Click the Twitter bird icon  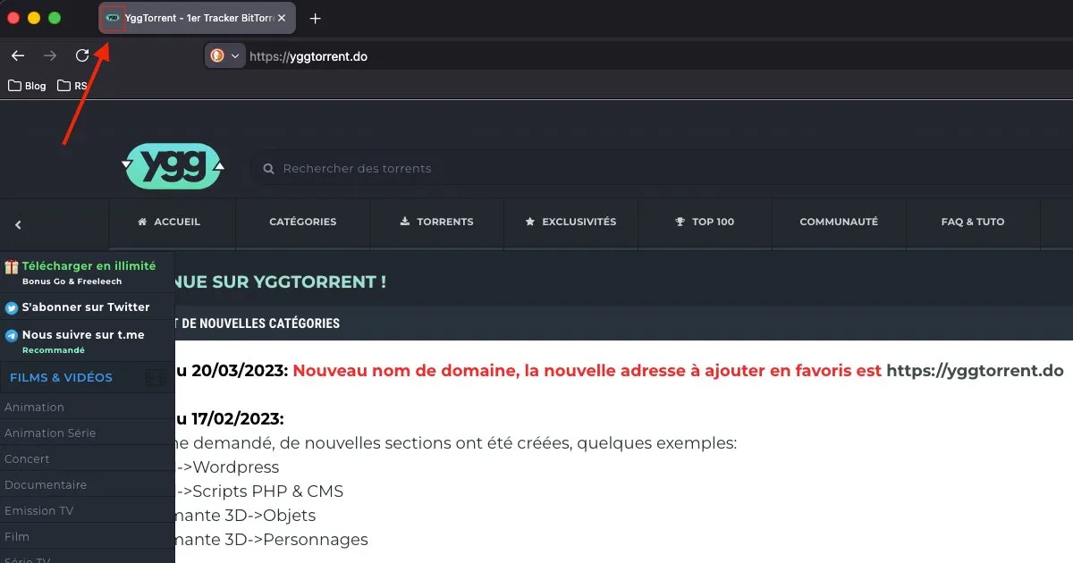coord(12,307)
